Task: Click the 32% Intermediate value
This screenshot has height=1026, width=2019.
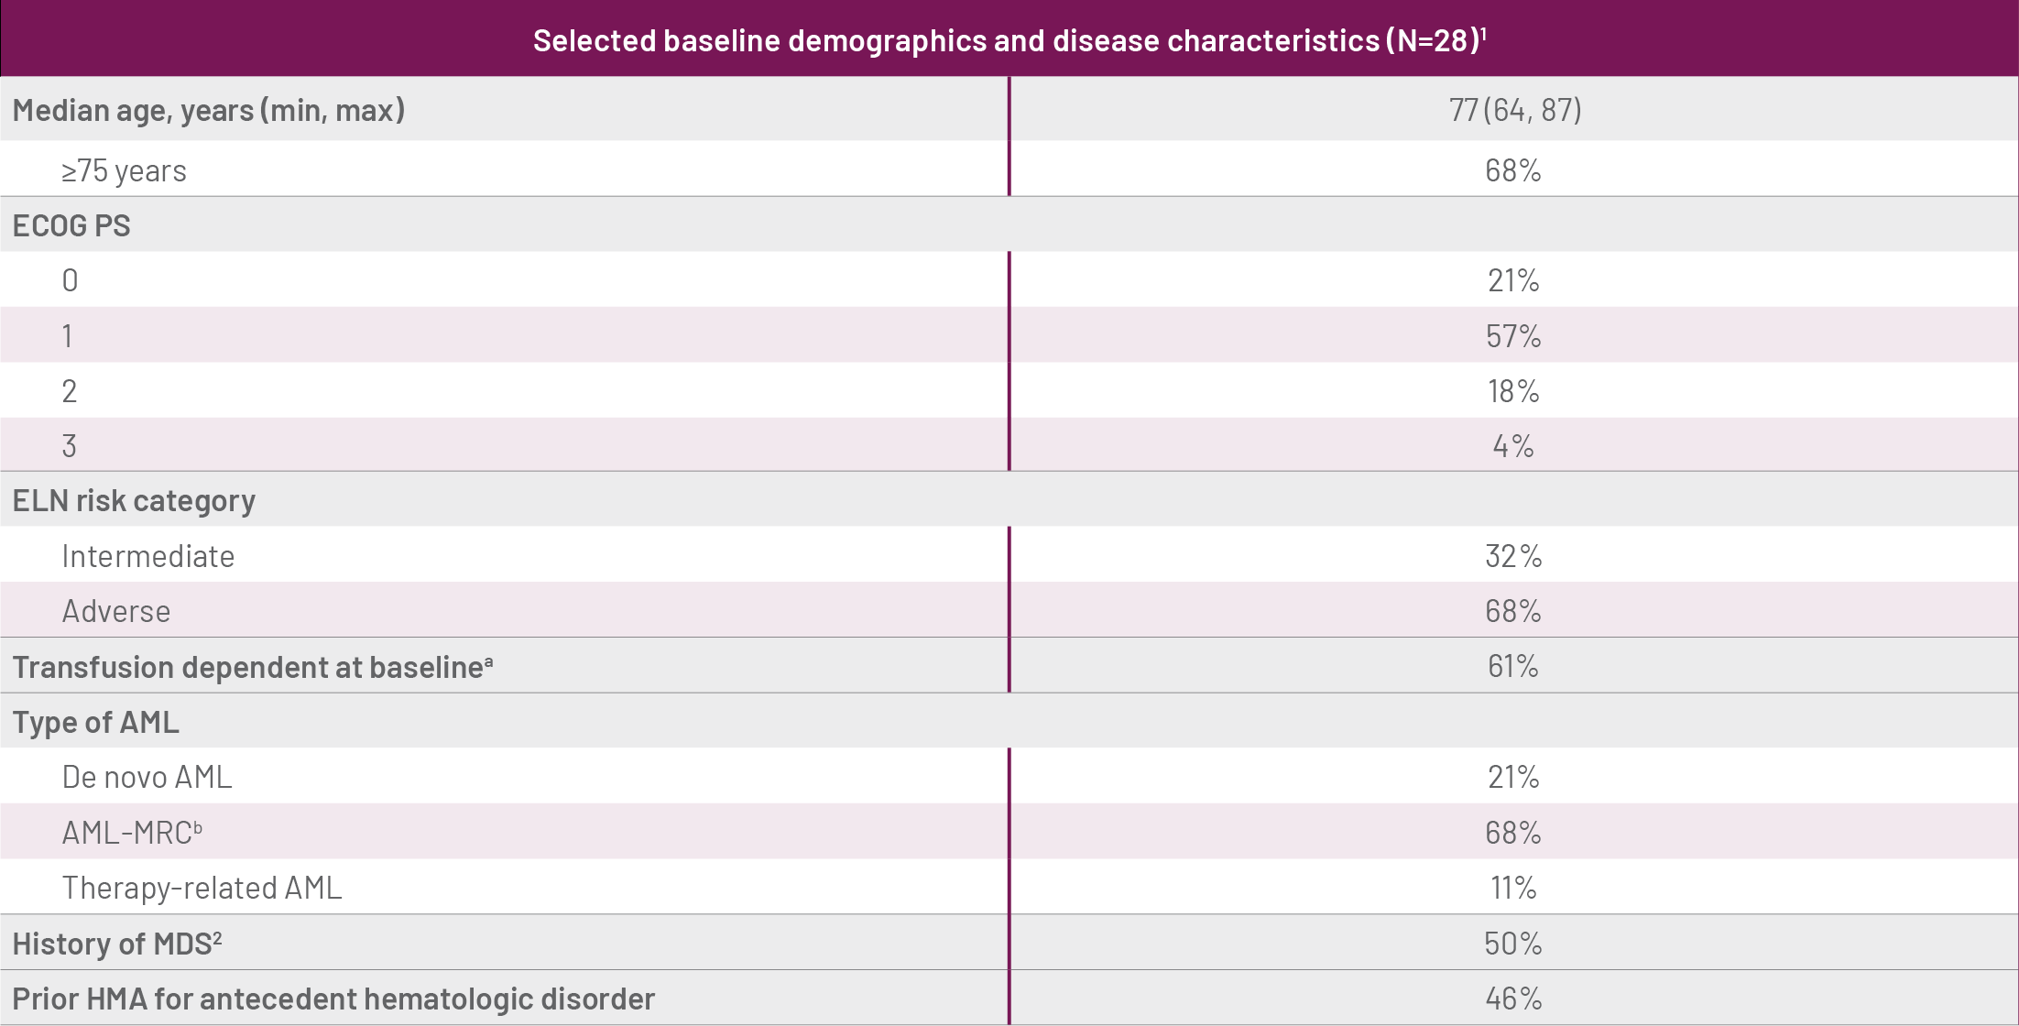Action: [x=1513, y=556]
